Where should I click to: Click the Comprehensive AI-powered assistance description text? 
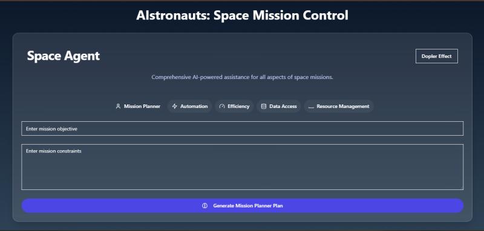(x=243, y=77)
